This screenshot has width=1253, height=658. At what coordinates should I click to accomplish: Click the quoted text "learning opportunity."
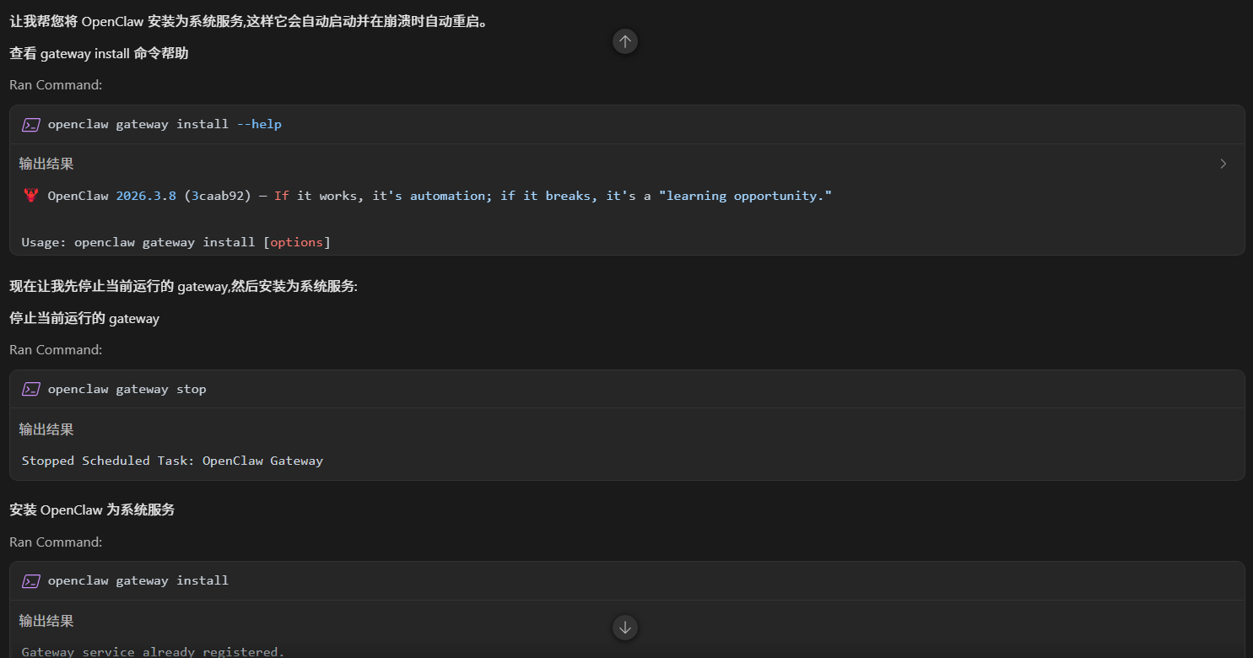(x=746, y=196)
